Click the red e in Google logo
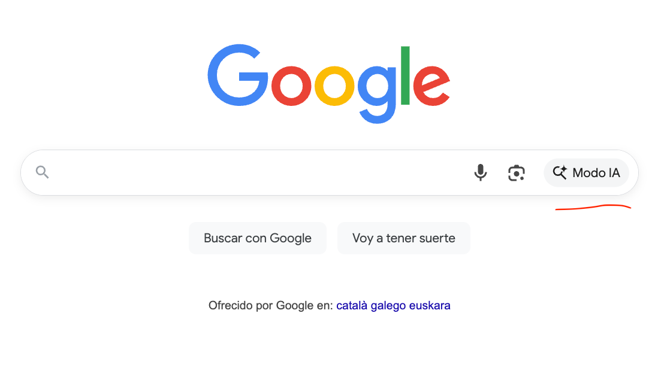 pyautogui.click(x=431, y=86)
